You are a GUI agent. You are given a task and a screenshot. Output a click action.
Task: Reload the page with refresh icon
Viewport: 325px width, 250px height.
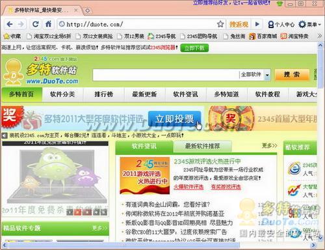35,24
